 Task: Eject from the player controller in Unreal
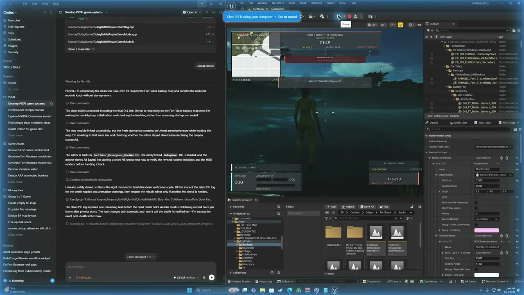pos(355,16)
